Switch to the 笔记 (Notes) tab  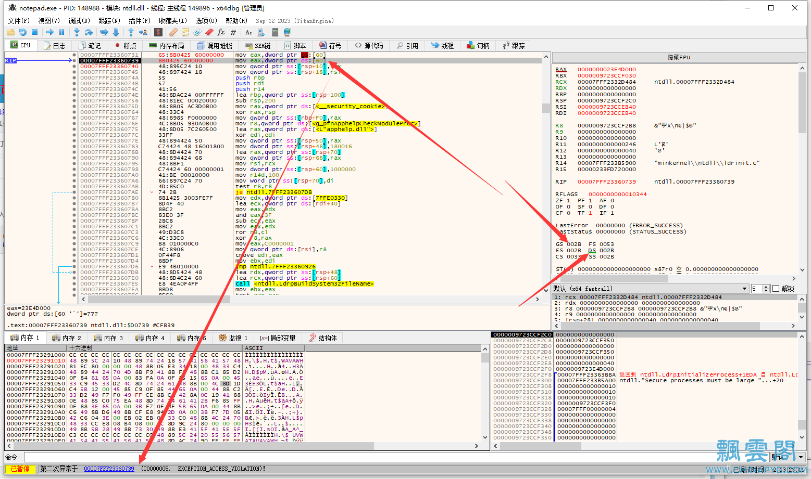pyautogui.click(x=90, y=46)
